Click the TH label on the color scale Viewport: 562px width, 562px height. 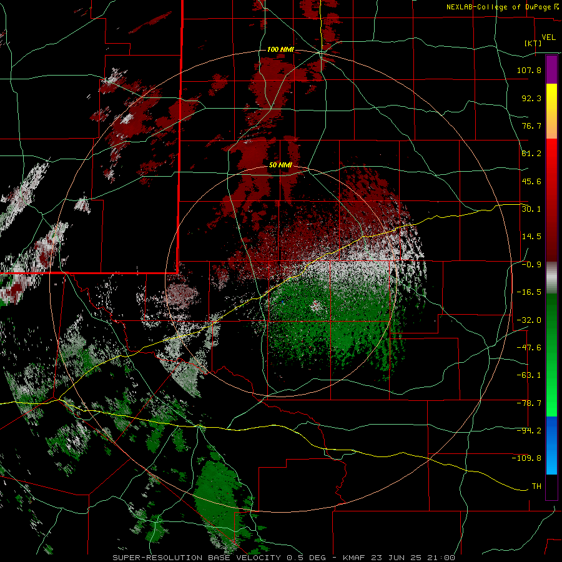click(x=536, y=486)
